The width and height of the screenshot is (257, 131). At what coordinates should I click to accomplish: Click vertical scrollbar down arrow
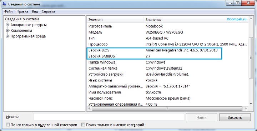pyautogui.click(x=251, y=104)
